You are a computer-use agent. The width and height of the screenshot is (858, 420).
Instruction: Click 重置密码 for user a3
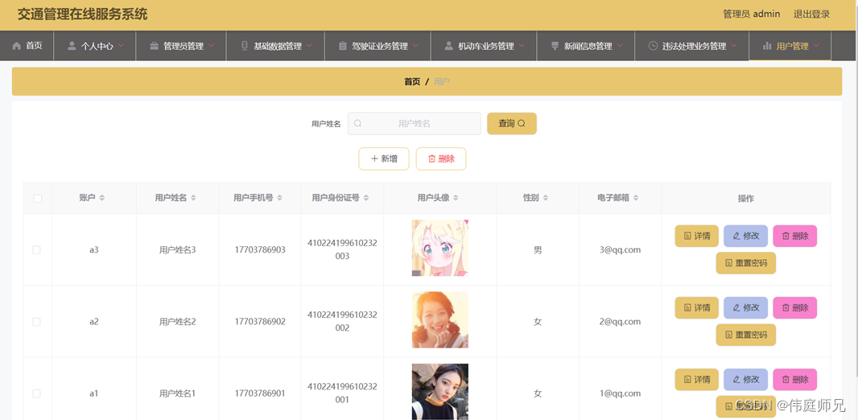pos(746,263)
